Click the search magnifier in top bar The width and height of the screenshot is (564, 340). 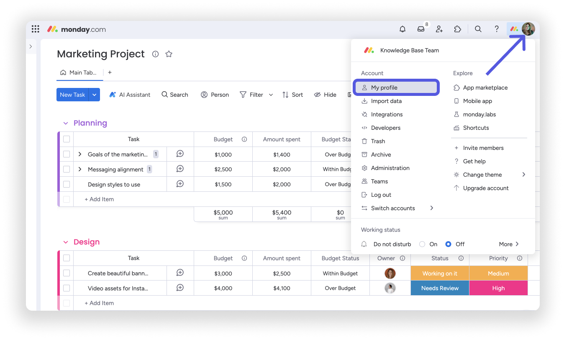tap(478, 29)
